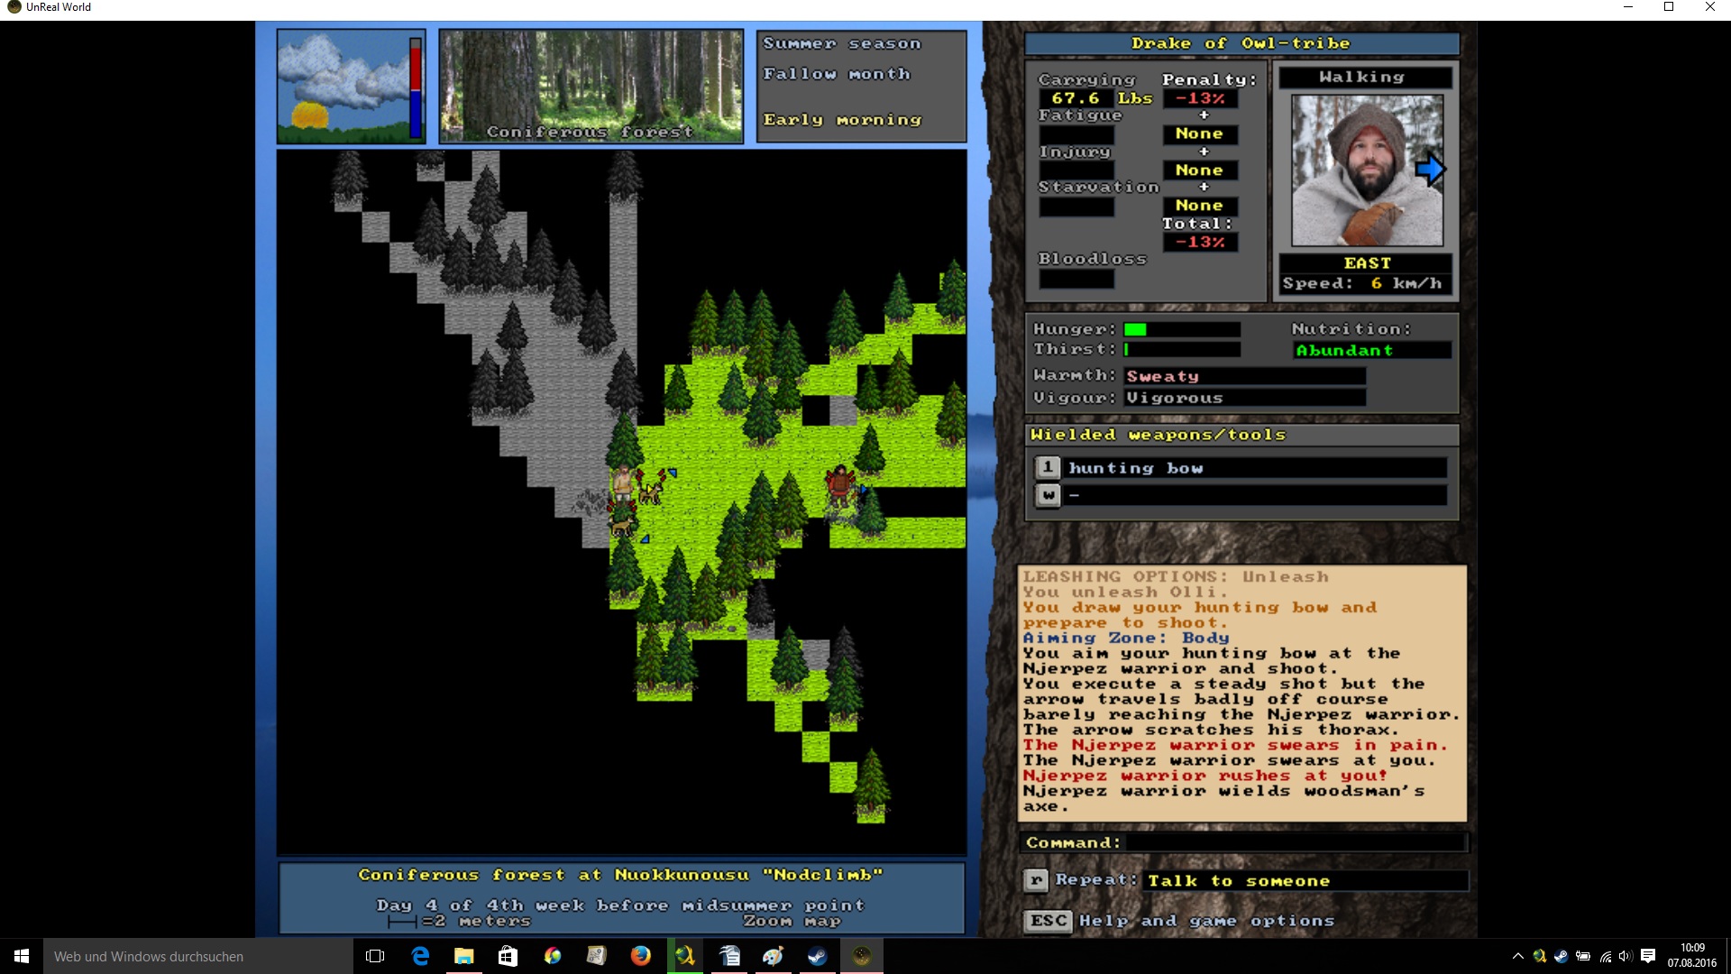The image size is (1731, 974).
Task: Click the key 1 weapon slot icon
Action: [1048, 467]
